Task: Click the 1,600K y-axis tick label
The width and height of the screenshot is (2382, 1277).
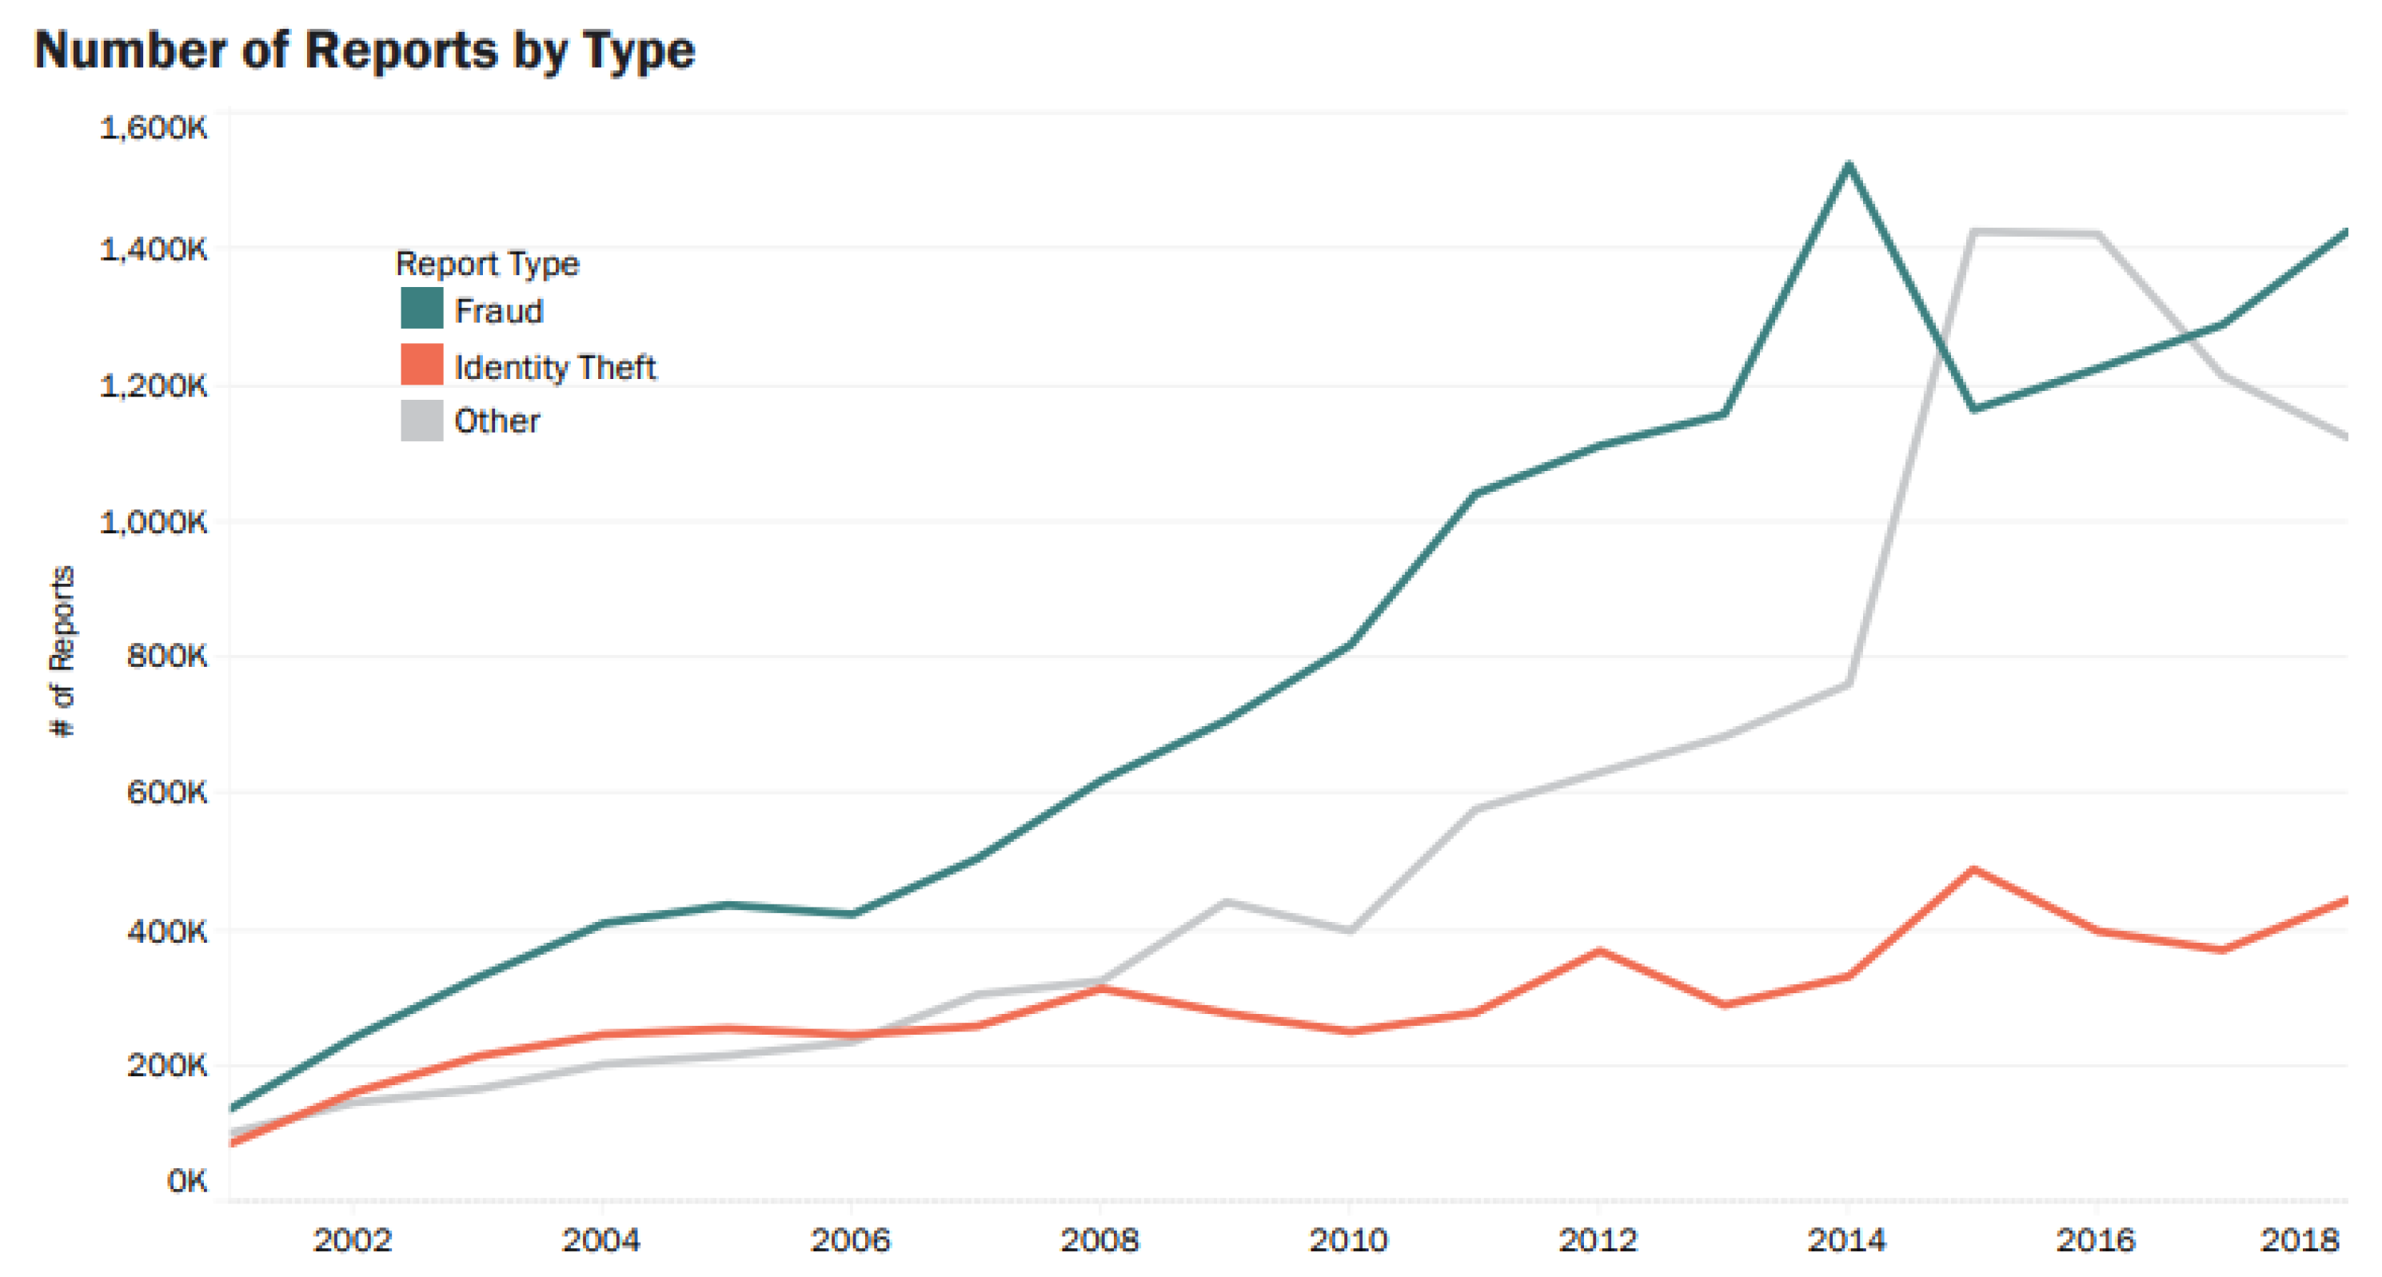Action: (154, 128)
